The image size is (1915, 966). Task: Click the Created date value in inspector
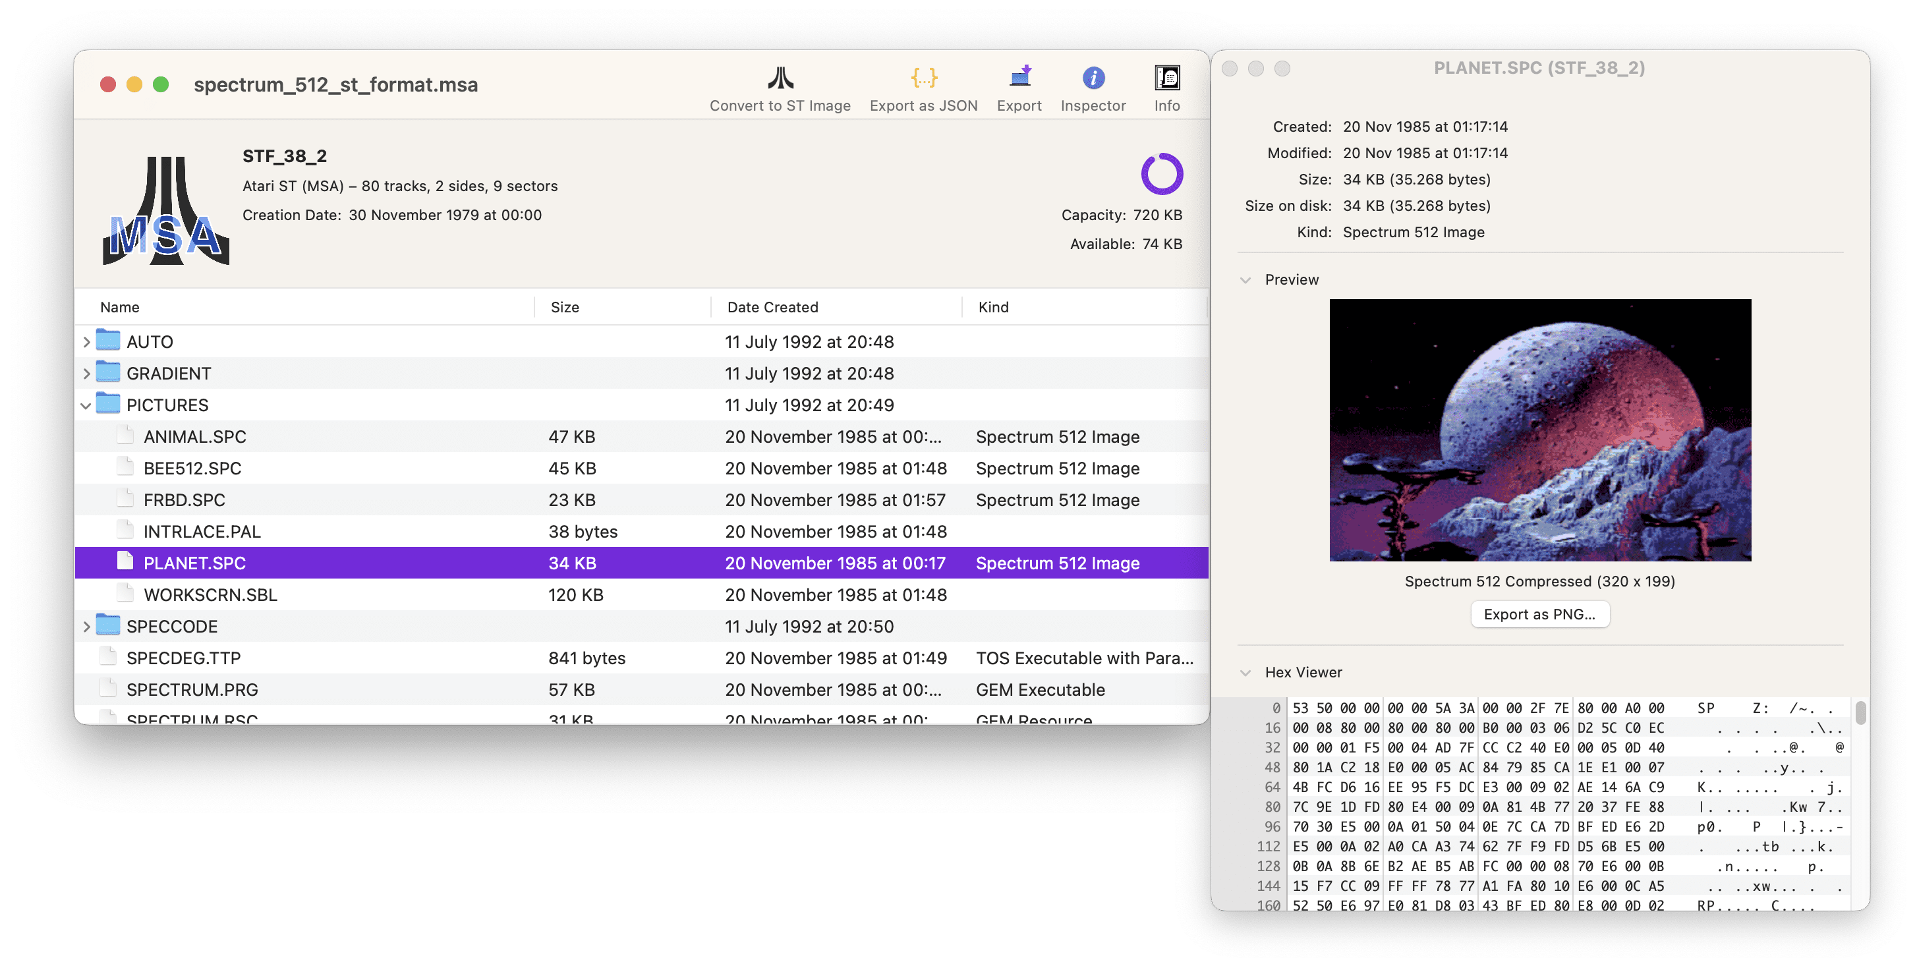1425,127
